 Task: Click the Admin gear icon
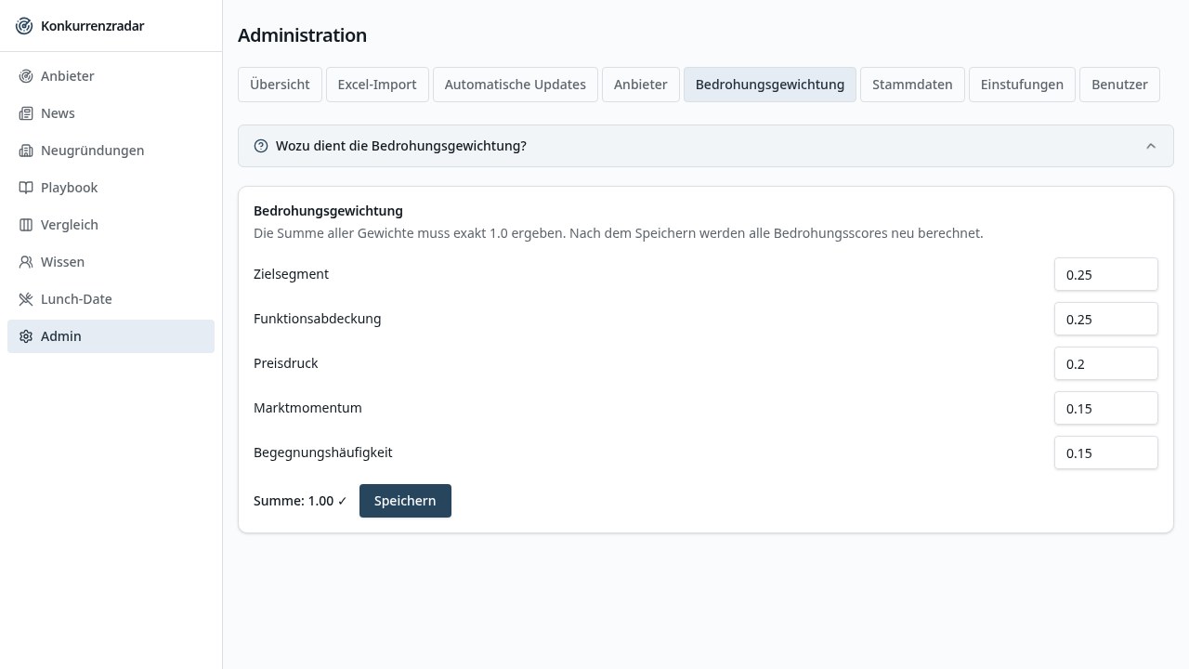pos(26,336)
